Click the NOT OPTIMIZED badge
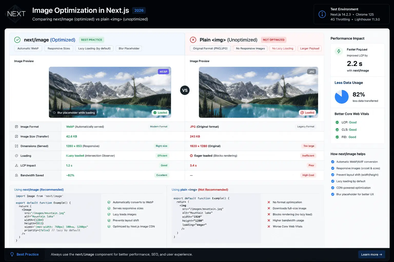 pyautogui.click(x=274, y=40)
